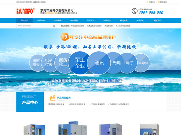This screenshot has width=181, height=135.
Task: Open hot keyword 快速温度变化试验箱
Action: pos(94,26)
